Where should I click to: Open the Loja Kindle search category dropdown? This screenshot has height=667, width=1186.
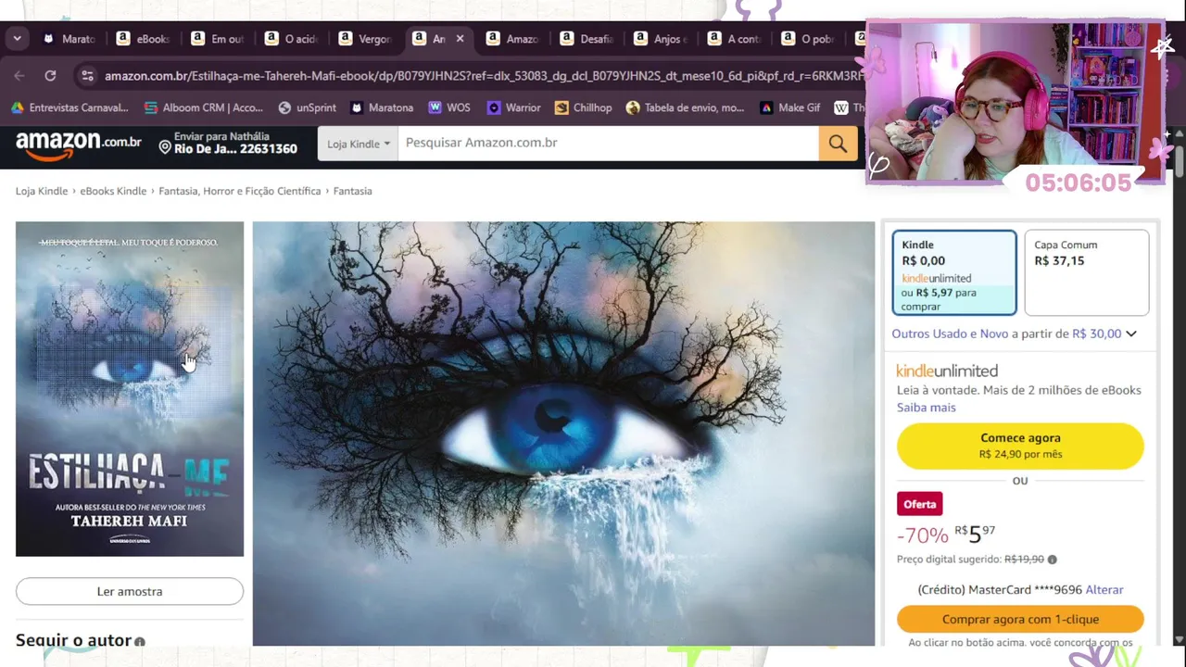(358, 144)
